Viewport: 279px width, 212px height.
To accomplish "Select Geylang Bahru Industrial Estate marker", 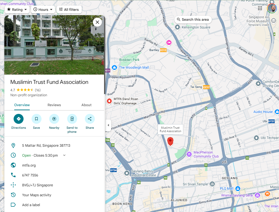I will [x=127, y=173].
